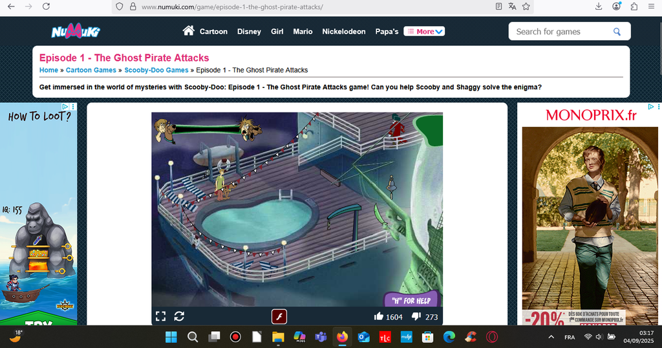Expand the More categories dropdown
Screen dimensions: 662x348
click(x=424, y=31)
